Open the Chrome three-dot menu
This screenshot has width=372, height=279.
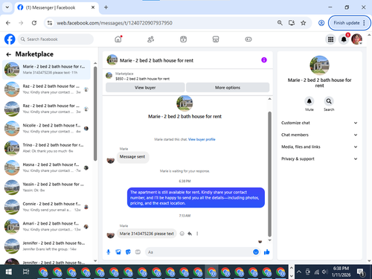364,23
